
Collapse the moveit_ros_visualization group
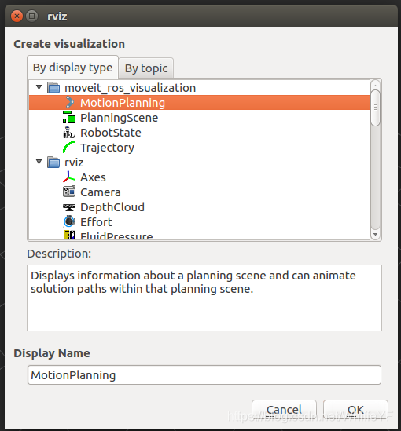click(39, 88)
